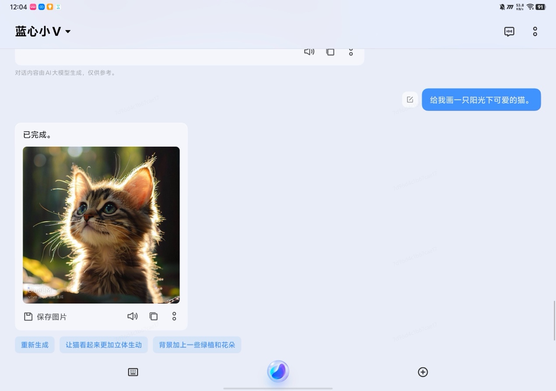Screen dimensions: 556x391
Task: Tap the blue voice assistant orb
Action: coord(278,371)
